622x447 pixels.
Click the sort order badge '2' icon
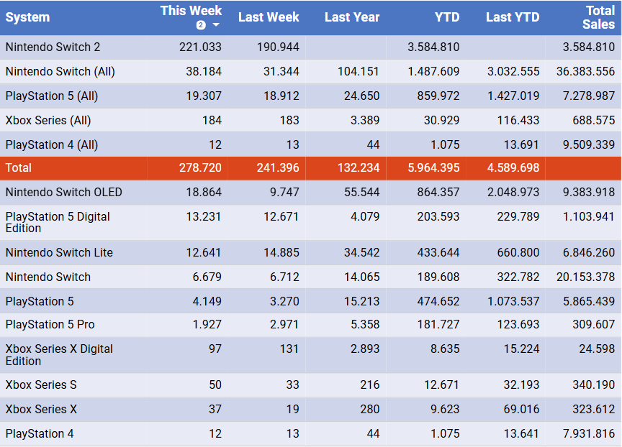click(201, 25)
